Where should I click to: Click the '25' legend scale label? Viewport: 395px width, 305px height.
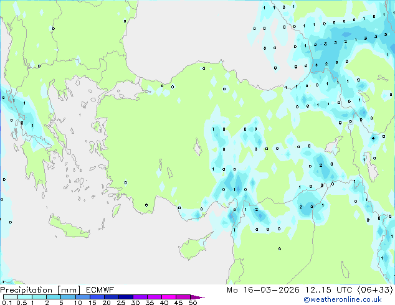click(x=121, y=303)
